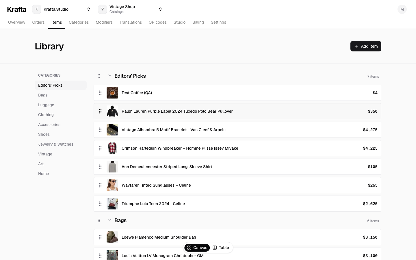Image resolution: width=416 pixels, height=260 pixels.
Task: Grab the Editors' Picks section drag handle
Action: pyautogui.click(x=99, y=76)
